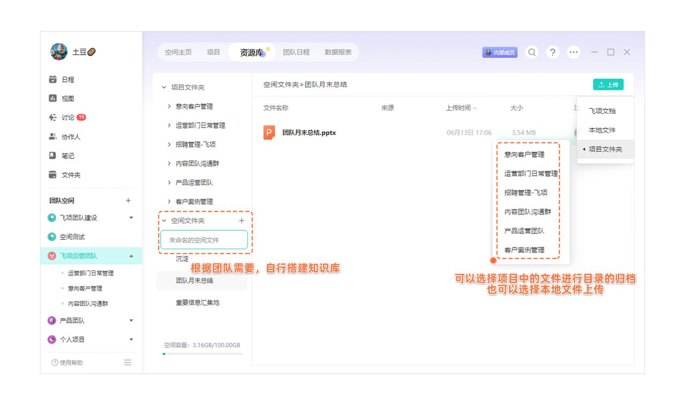Screen dimensions: 685x405
Task: Click the search magnifier icon
Action: pos(532,52)
